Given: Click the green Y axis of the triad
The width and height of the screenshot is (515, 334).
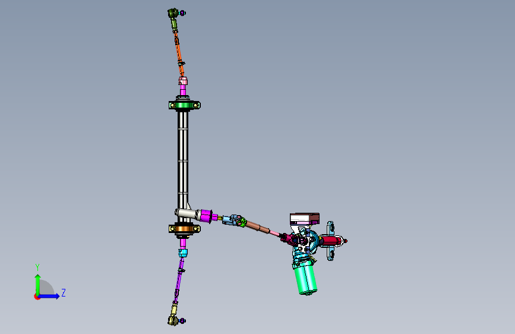Looking at the screenshot, I should [x=37, y=285].
